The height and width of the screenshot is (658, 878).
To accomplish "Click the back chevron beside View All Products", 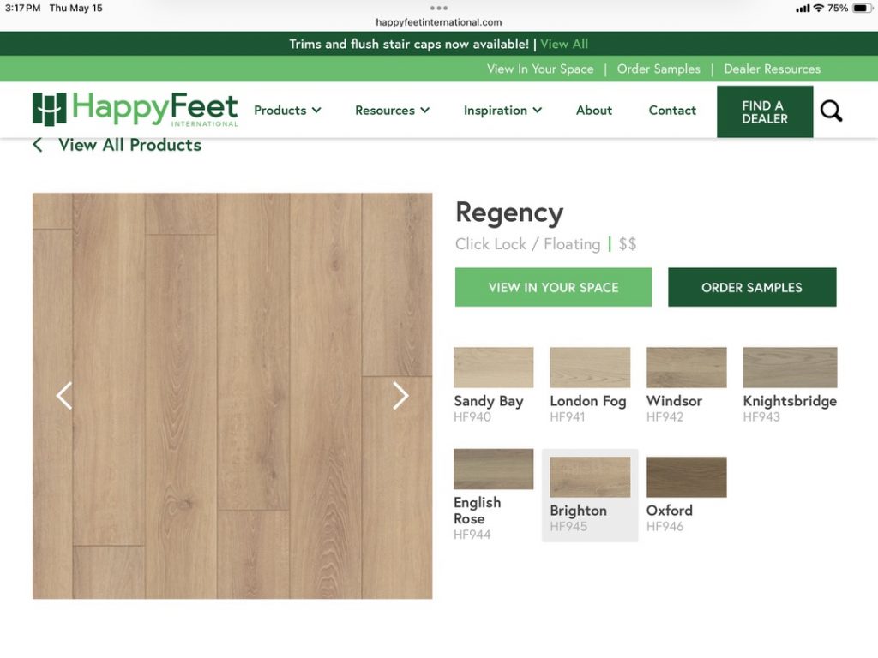I will 38,145.
